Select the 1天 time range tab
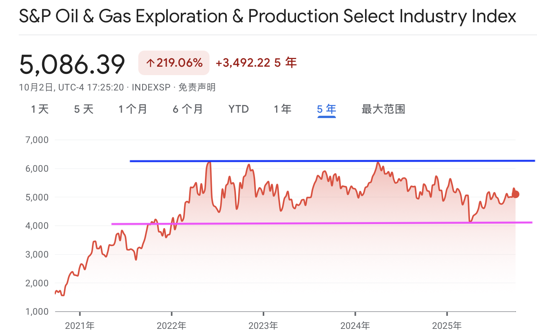This screenshot has height=335, width=537. coord(40,109)
